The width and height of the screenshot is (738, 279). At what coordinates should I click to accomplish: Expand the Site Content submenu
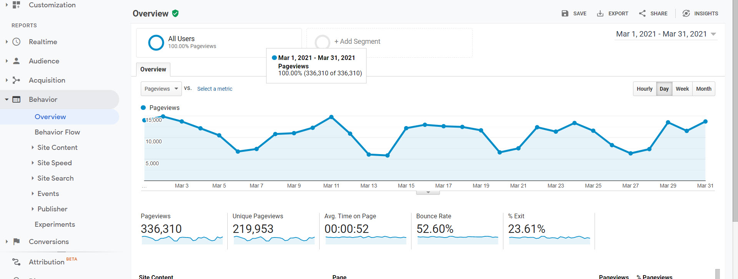click(x=57, y=148)
